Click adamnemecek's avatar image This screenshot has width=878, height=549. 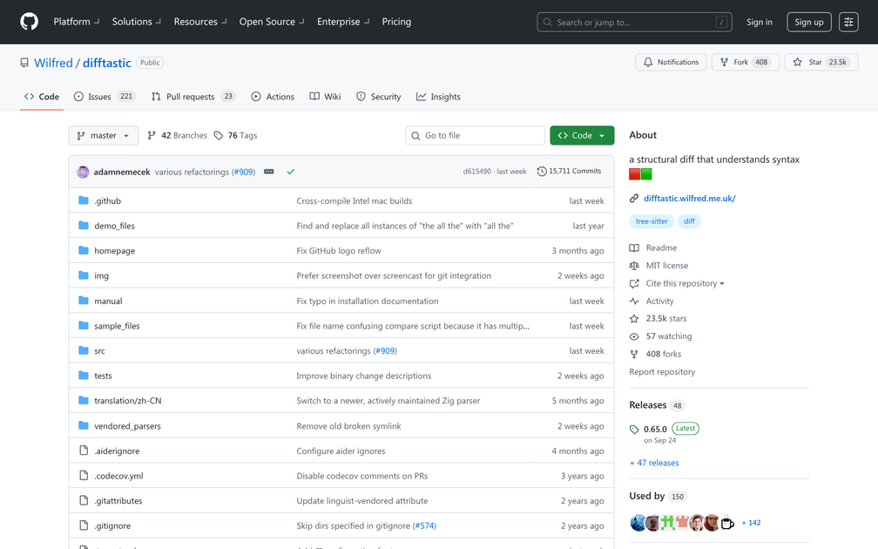pyautogui.click(x=83, y=172)
